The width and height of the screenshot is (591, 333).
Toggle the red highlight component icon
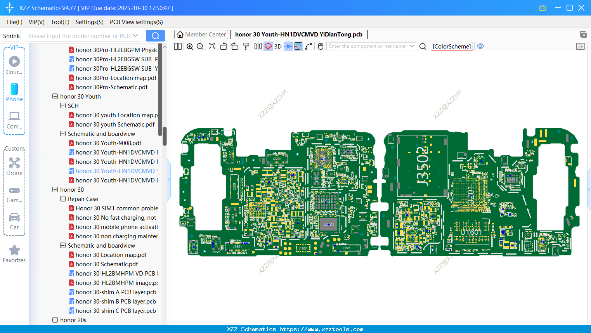[x=268, y=46]
